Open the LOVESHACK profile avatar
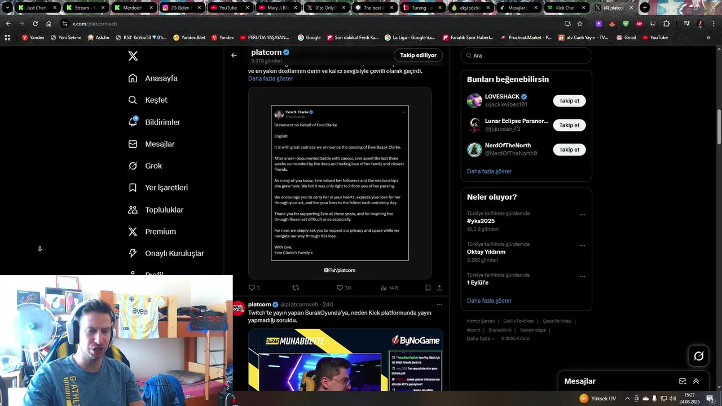 474,101
